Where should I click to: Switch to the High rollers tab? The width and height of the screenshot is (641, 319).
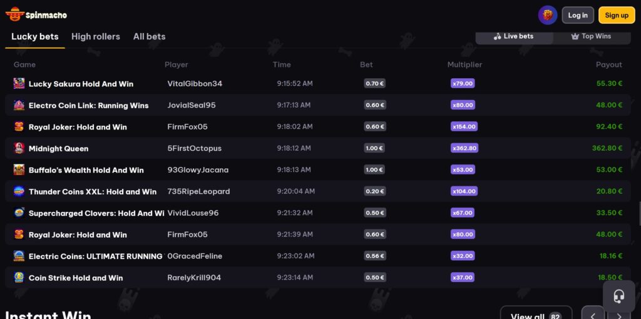96,36
